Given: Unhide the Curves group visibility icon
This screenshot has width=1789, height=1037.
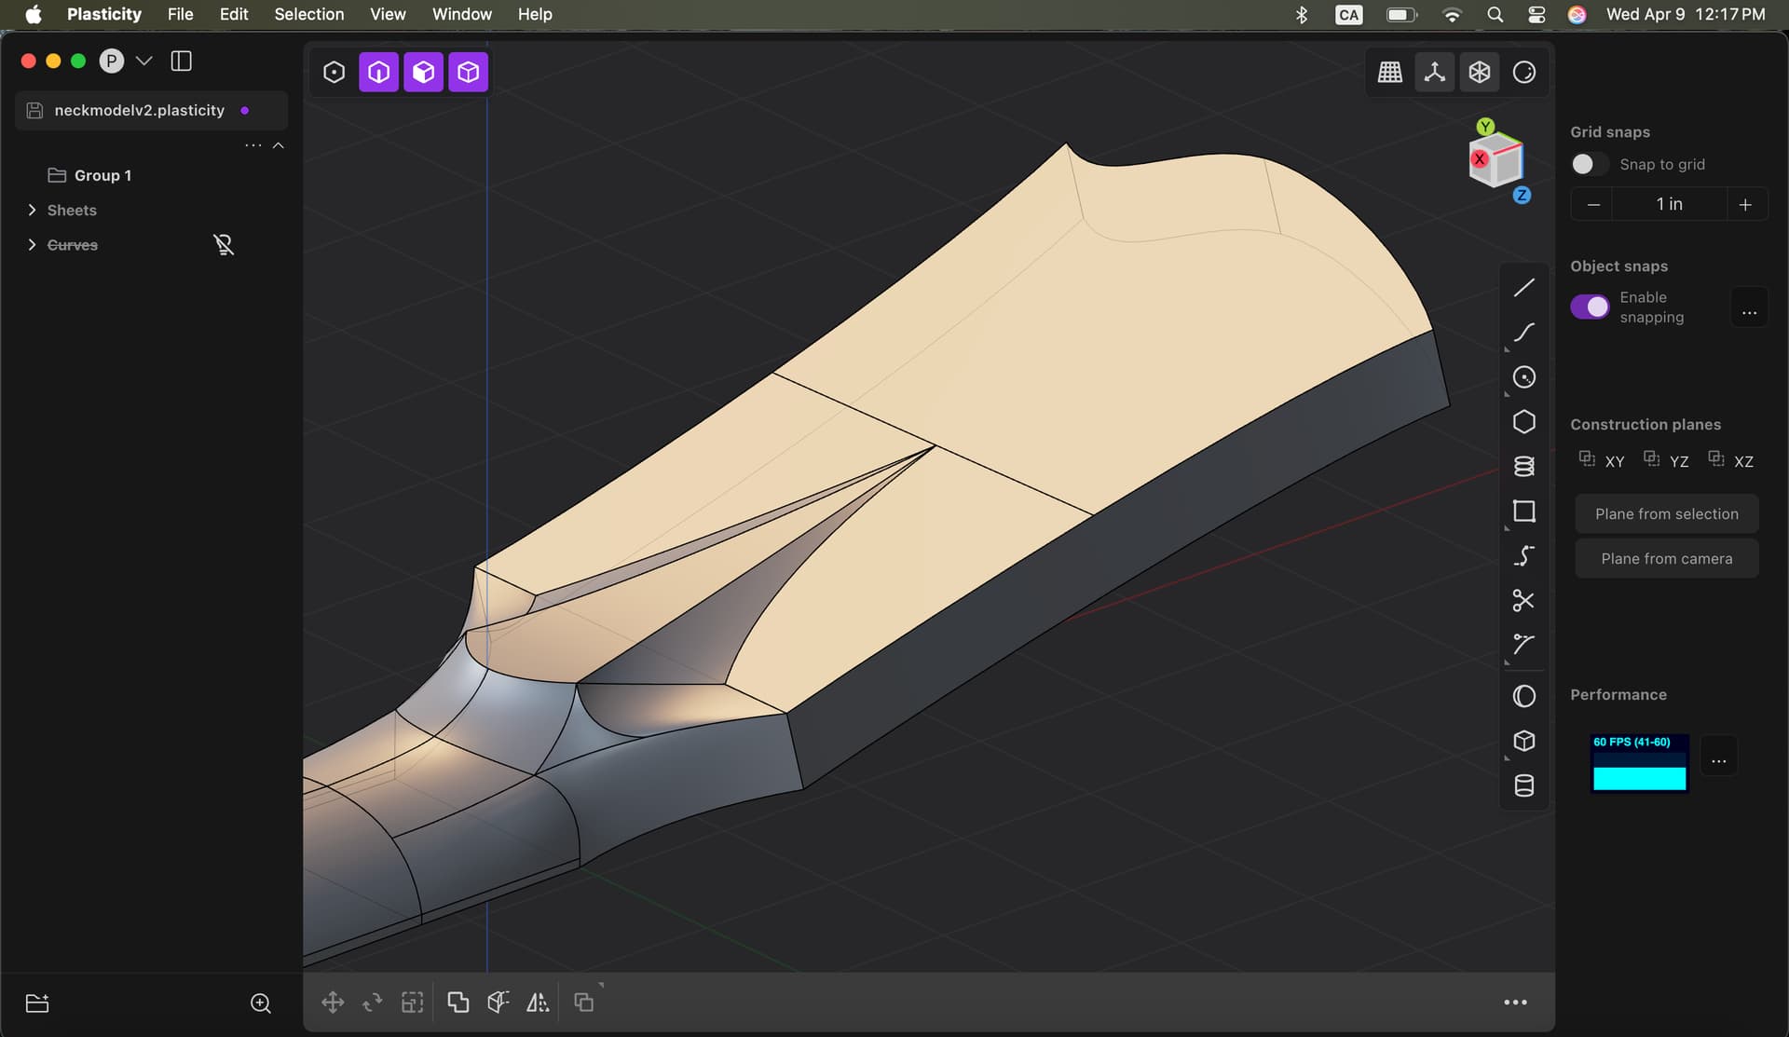Looking at the screenshot, I should pyautogui.click(x=224, y=245).
